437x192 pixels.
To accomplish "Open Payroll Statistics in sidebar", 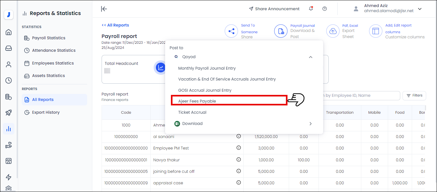I will tap(49, 38).
